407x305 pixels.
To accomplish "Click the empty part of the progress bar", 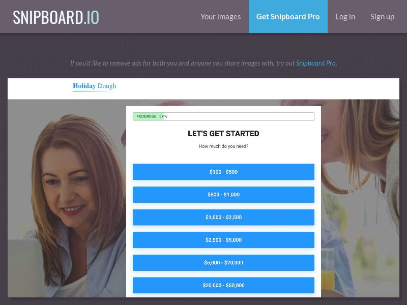I will pyautogui.click(x=239, y=116).
